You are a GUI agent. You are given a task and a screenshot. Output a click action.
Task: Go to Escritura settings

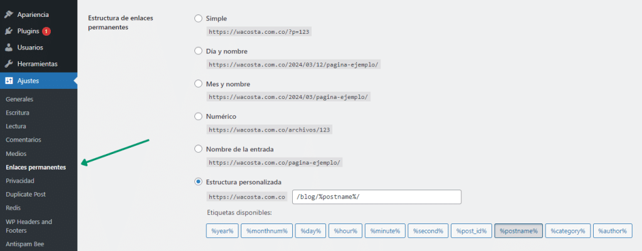tap(17, 113)
